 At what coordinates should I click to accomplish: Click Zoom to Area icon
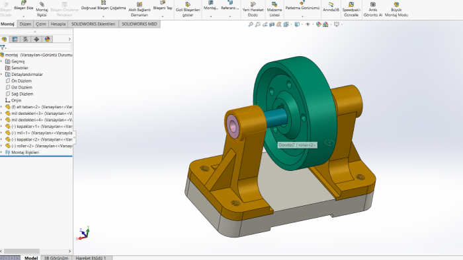(x=258, y=24)
